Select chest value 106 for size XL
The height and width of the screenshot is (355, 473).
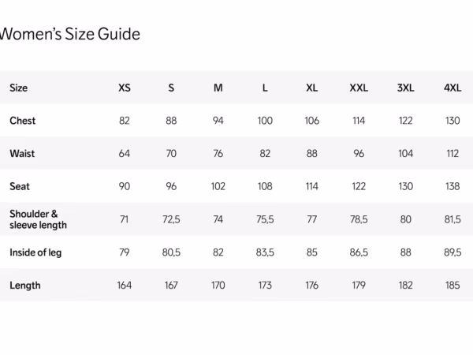[312, 121]
